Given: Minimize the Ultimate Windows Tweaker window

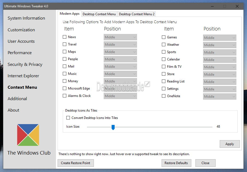Looking at the screenshot, I should pos(212,6).
